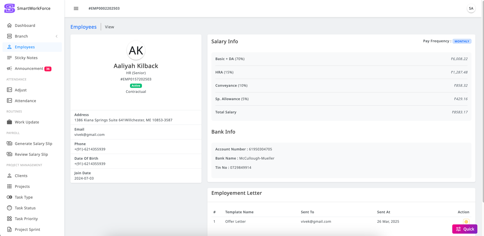Image resolution: width=484 pixels, height=236 pixels.
Task: Open the Attendance page
Action: [x=25, y=101]
